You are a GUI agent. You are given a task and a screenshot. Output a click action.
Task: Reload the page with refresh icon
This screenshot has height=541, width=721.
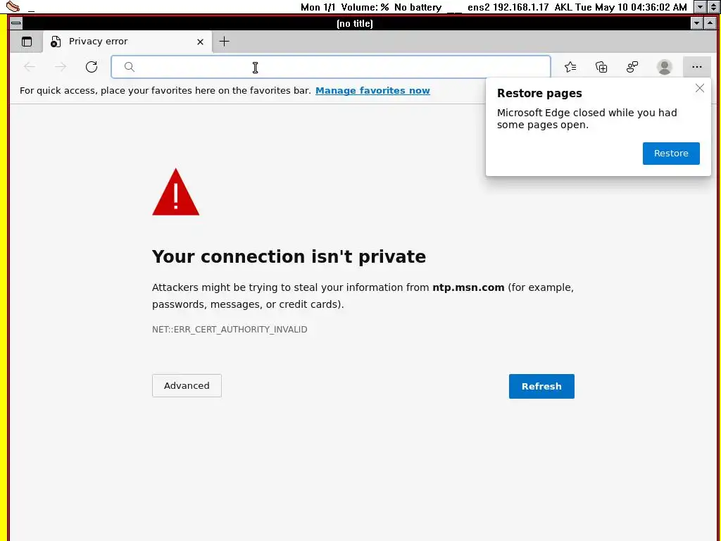pyautogui.click(x=92, y=67)
